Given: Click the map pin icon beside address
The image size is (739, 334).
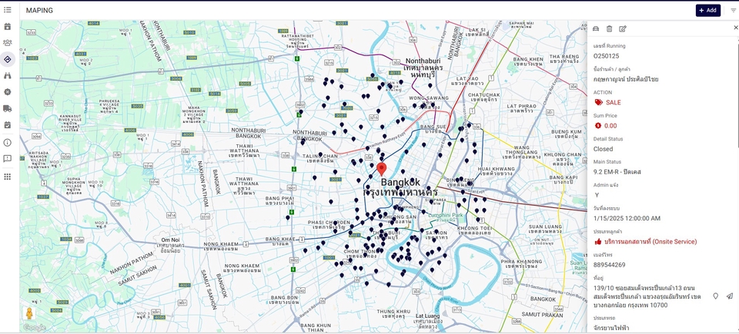Looking at the screenshot, I should pos(715,296).
